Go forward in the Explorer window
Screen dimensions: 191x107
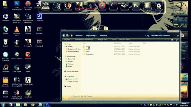click(x=67, y=36)
